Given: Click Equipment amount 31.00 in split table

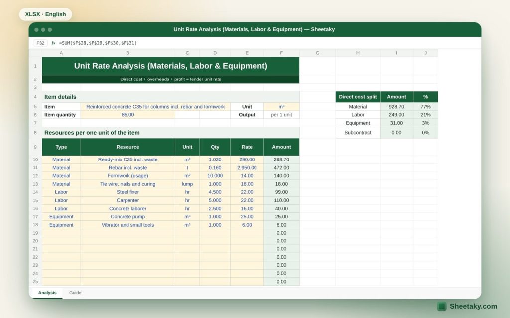Looking at the screenshot, I should [x=396, y=123].
